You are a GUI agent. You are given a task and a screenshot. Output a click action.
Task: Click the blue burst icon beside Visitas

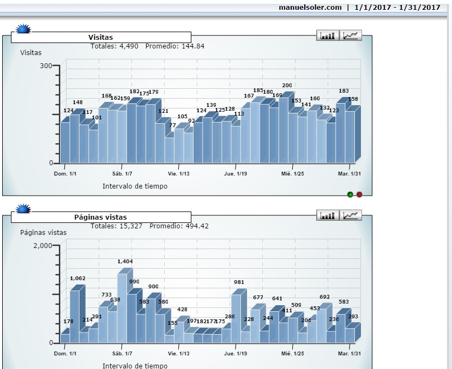[22, 29]
